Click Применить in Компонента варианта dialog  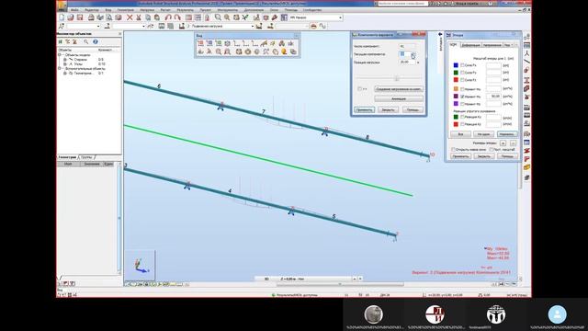tap(364, 109)
